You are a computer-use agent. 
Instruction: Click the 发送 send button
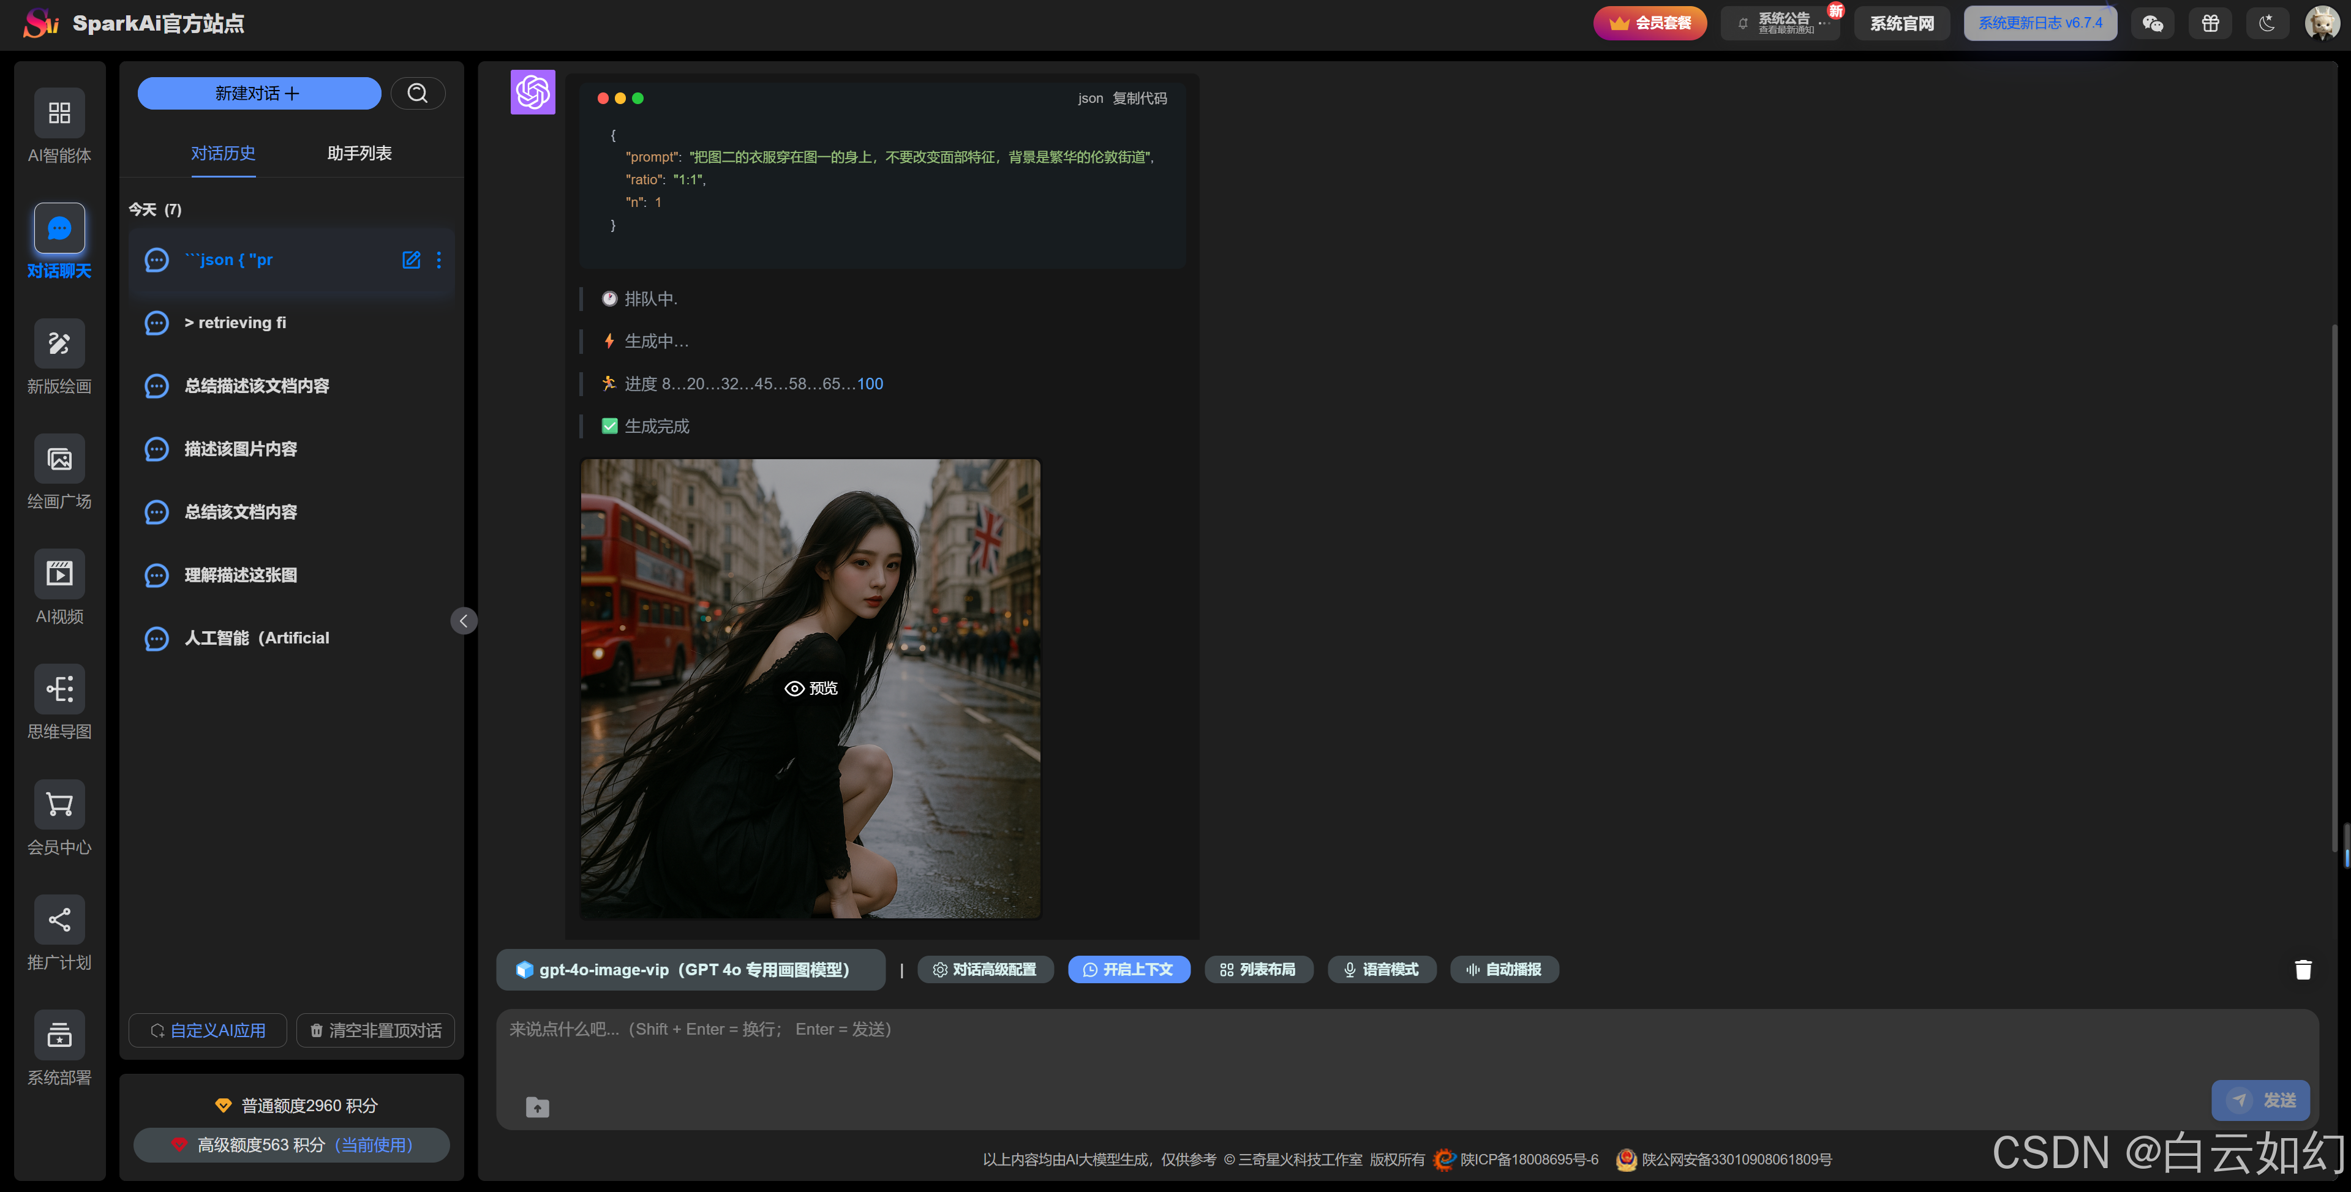click(2260, 1101)
